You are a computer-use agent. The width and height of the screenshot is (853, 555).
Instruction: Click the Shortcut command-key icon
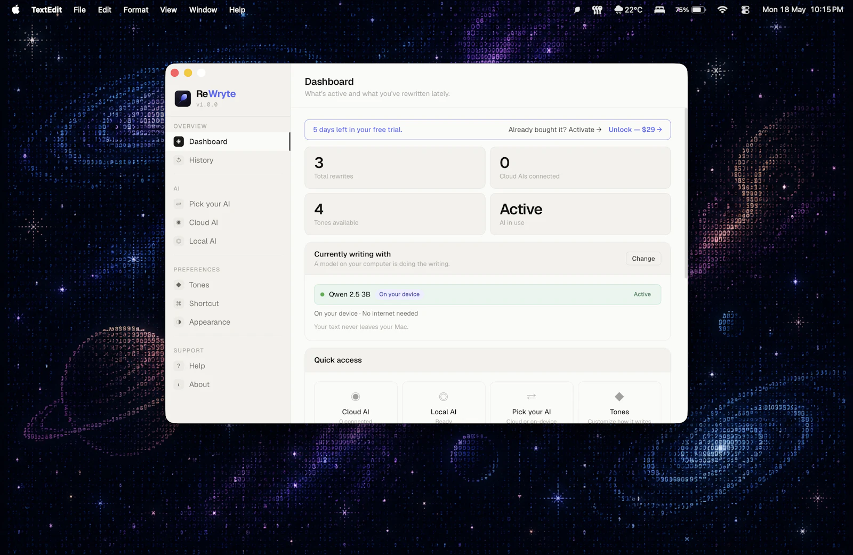pos(179,303)
